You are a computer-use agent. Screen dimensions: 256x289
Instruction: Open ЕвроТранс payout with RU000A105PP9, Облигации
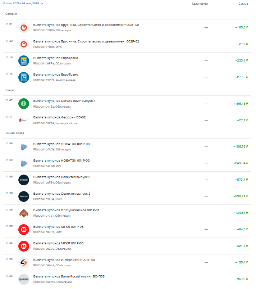pyautogui.click(x=127, y=61)
